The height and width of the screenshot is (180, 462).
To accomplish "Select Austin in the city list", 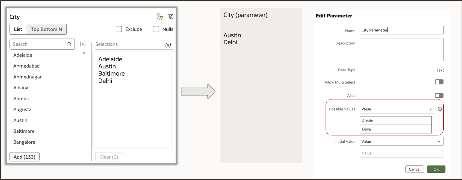I will [20, 120].
